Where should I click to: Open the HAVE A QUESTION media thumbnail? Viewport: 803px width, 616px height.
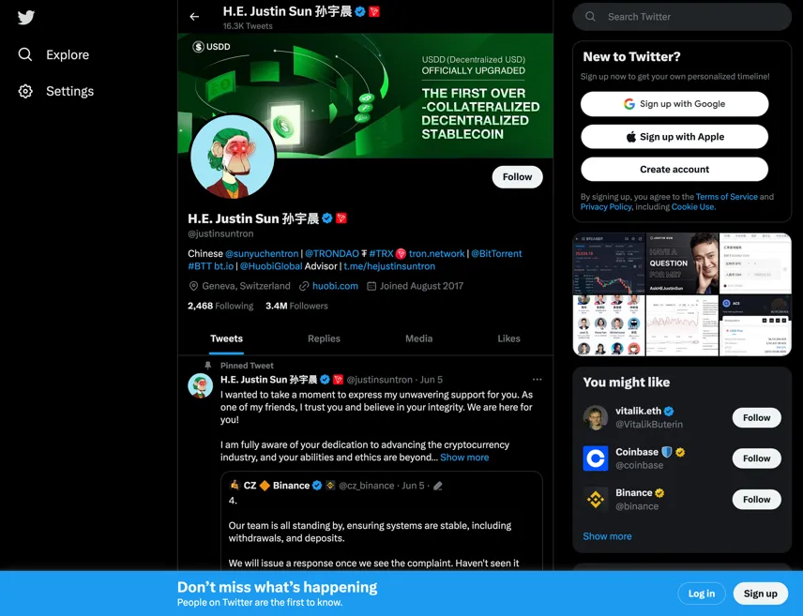coord(682,263)
